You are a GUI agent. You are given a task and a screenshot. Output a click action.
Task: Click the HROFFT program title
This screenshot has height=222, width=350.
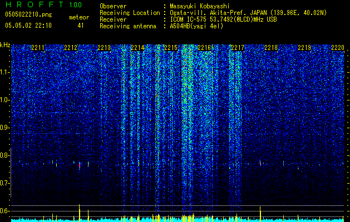pyautogui.click(x=34, y=4)
